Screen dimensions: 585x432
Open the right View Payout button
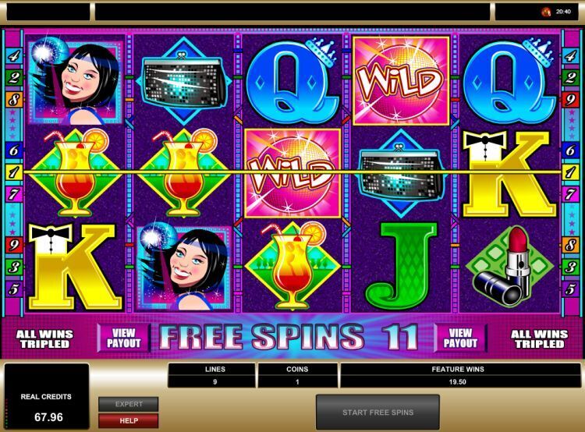pyautogui.click(x=460, y=338)
